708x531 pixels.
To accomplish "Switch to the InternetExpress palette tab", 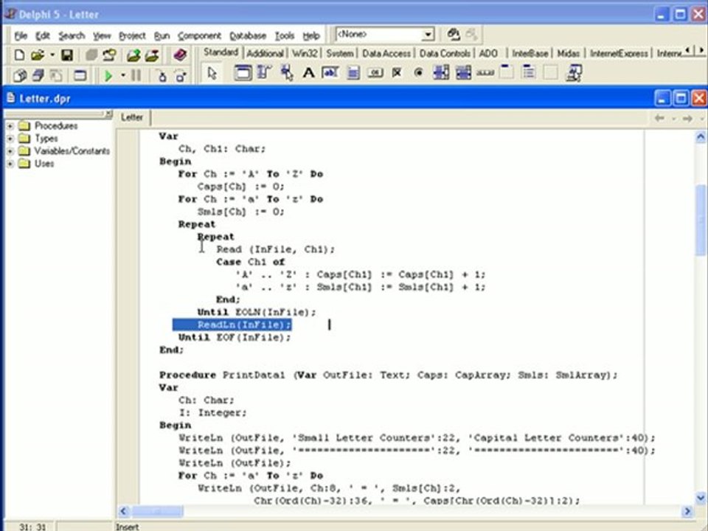I will tap(619, 53).
